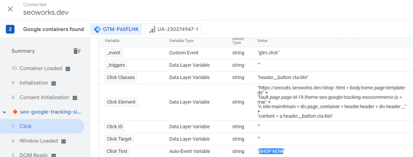Click the Click ID variable chip

pos(115,127)
